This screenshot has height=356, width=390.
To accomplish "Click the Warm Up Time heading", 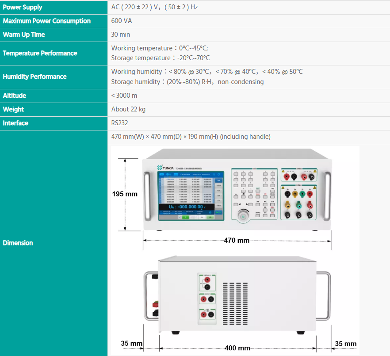I will click(24, 34).
